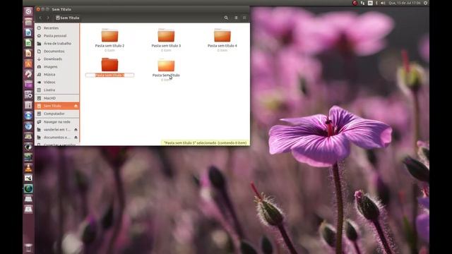
Task: Click the back navigation arrow
Action: click(40, 18)
